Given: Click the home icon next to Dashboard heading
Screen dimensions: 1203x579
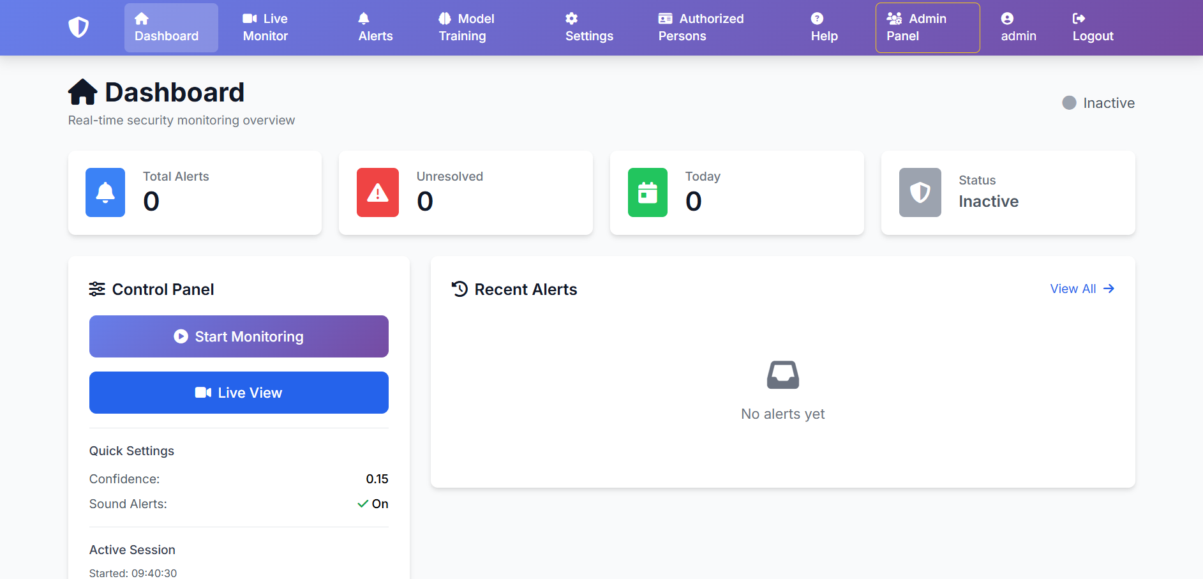Looking at the screenshot, I should coord(82,91).
